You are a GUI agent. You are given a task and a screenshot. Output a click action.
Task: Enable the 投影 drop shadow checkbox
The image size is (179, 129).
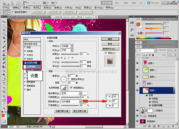pos(25,47)
